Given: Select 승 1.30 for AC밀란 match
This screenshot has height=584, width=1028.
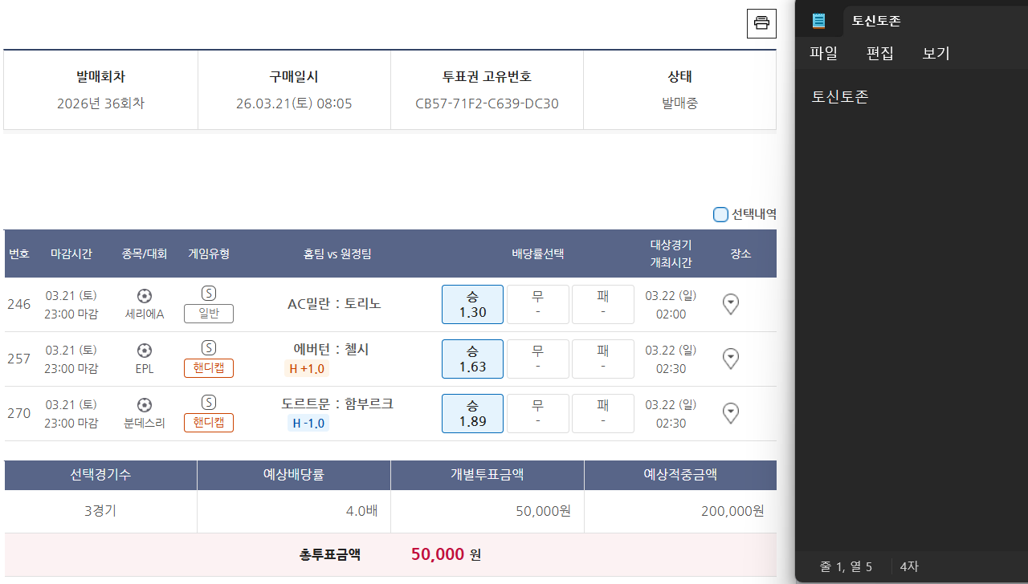Looking at the screenshot, I should coord(472,305).
